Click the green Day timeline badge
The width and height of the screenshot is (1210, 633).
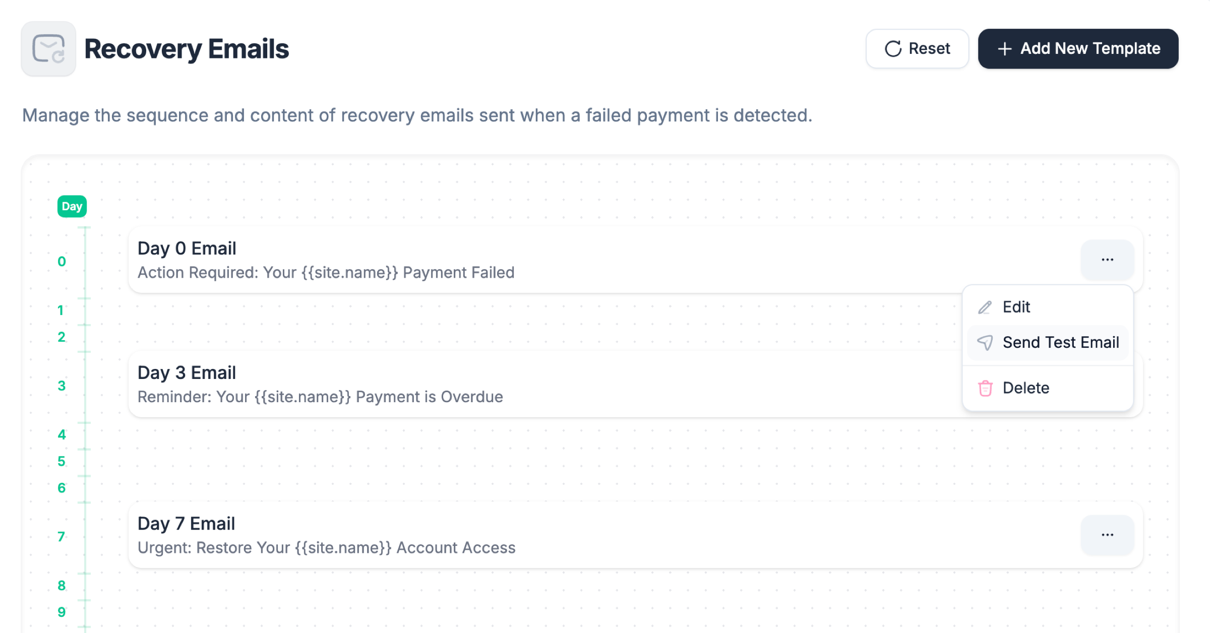click(72, 207)
